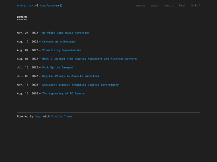Click the Powered by footer text
The image size is (217, 162).
[25, 116]
